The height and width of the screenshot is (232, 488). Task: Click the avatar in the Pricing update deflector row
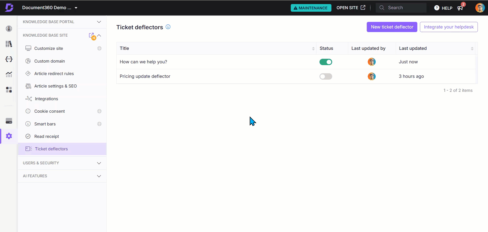tap(372, 76)
